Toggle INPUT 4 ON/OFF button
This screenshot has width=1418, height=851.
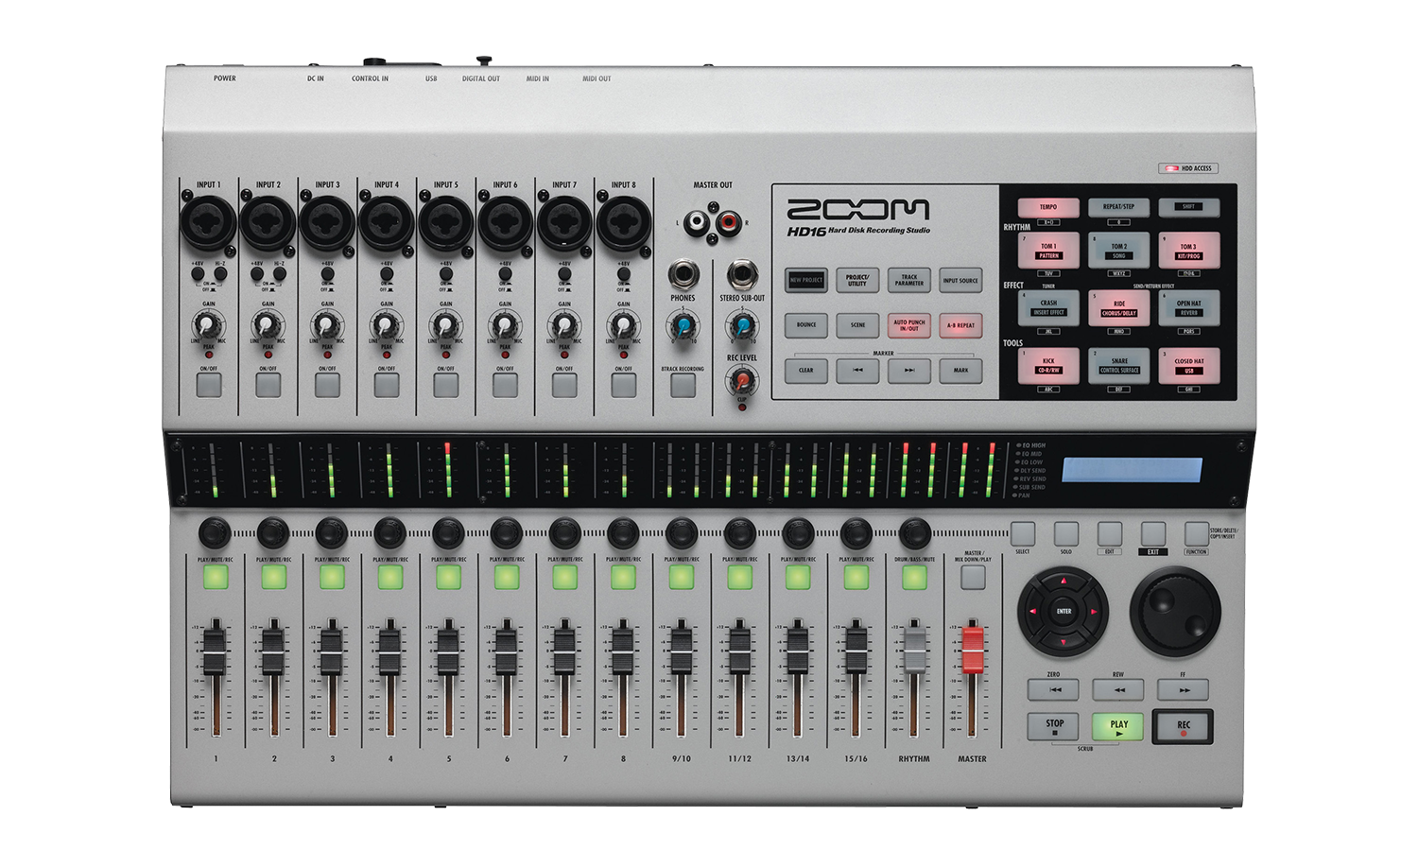387,385
